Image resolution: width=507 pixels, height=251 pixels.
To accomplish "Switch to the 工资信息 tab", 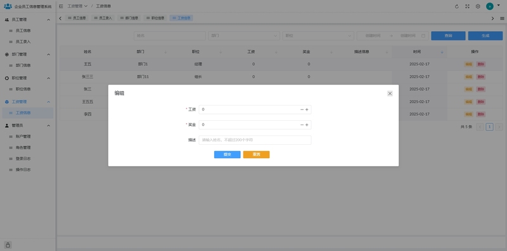I will pyautogui.click(x=181, y=18).
